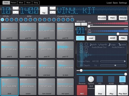Select the Sample panel button
Image resolution: width=129 pixels, height=96 pixels.
[x=80, y=38]
